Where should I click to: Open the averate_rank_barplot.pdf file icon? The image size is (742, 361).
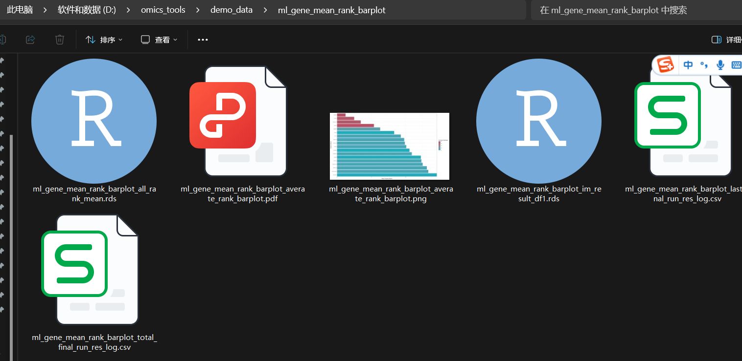238,121
